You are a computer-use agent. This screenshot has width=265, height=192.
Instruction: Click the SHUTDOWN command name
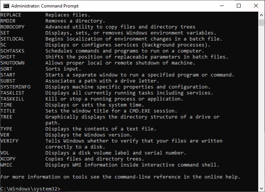coord(12,63)
